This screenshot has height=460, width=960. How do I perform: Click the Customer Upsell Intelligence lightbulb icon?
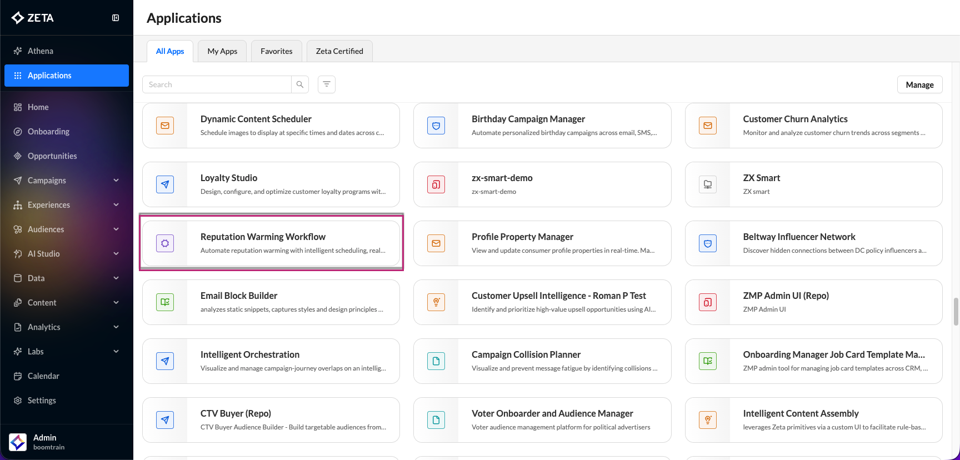(436, 302)
